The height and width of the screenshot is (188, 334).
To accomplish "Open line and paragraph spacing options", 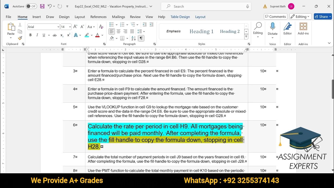I will (141, 31).
